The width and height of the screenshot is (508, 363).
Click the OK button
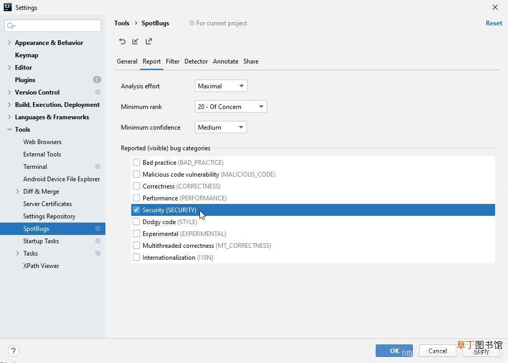pyautogui.click(x=394, y=351)
